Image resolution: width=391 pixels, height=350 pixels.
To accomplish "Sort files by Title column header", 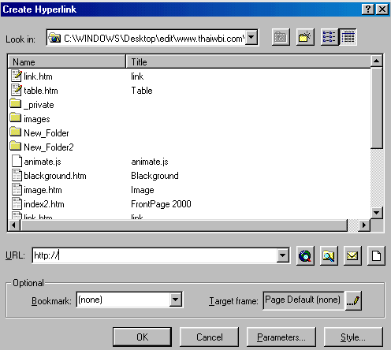I will coord(248,62).
